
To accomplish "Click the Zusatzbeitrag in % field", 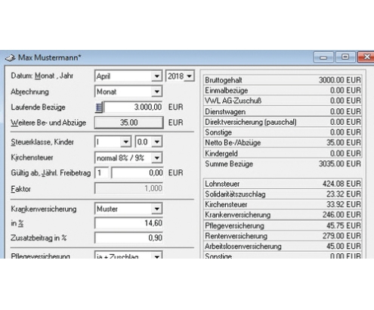I will coord(129,237).
